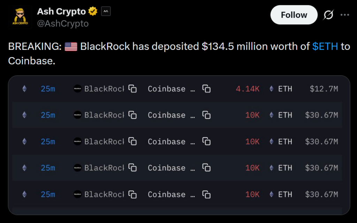Viewport: 357px width, 223px height.
Task: Click the ETH icon next to the last 10K value
Action: coord(271,194)
